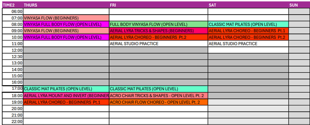Click Acro Chair Flow Choreo Pt. 2 cell
Image resolution: width=310 pixels, height=125 pixels.
pos(159,102)
